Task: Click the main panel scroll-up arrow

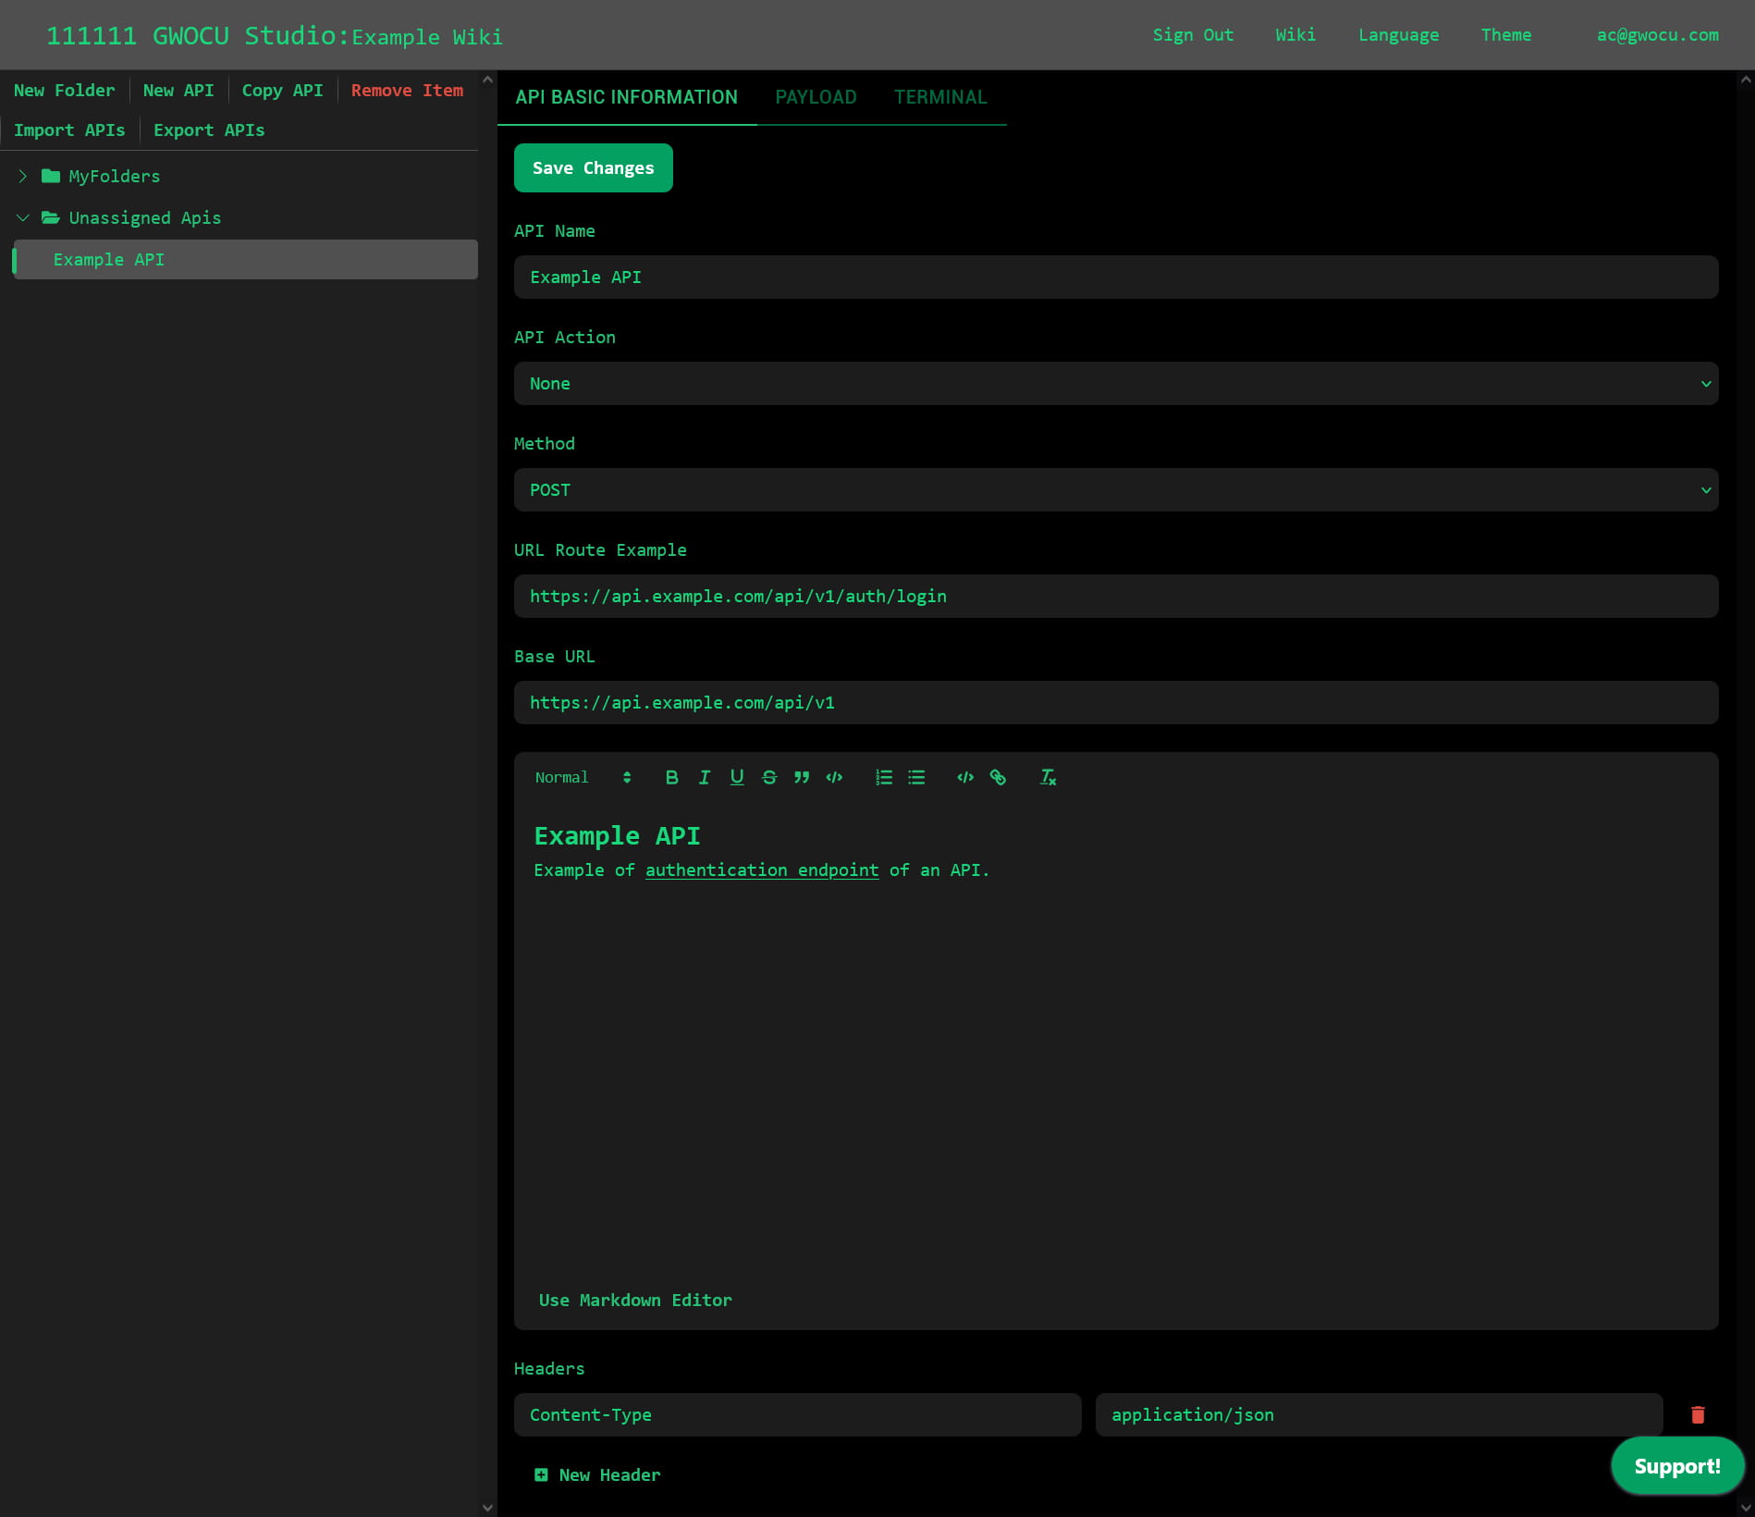Action: 1746,80
